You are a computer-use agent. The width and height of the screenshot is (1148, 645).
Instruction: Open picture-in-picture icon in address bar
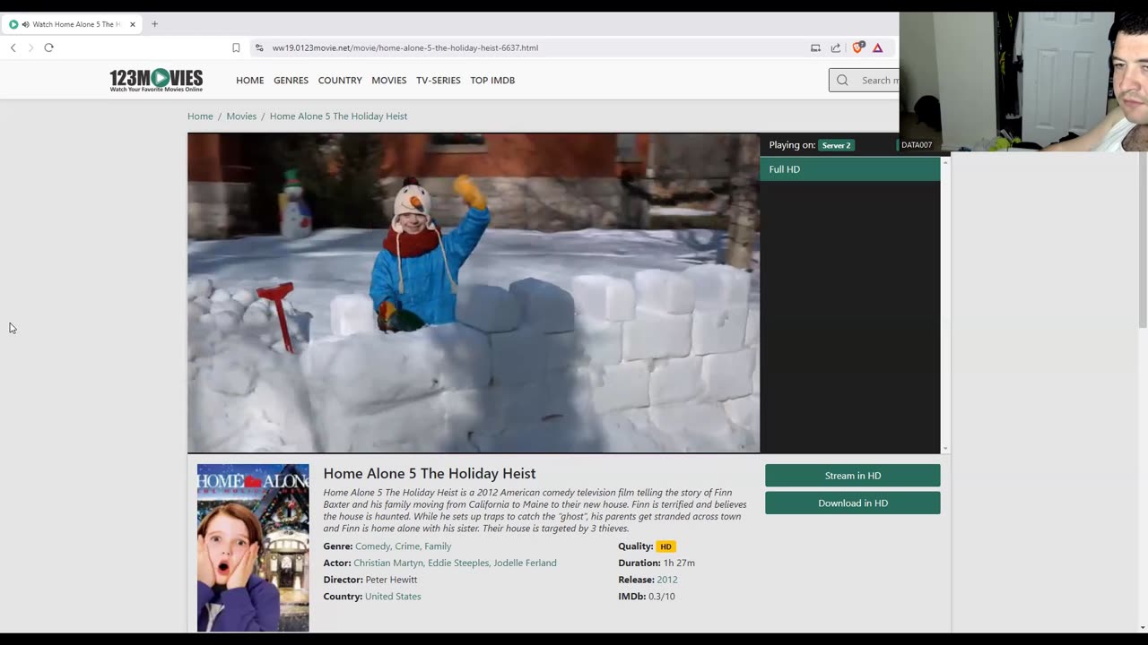[815, 47]
